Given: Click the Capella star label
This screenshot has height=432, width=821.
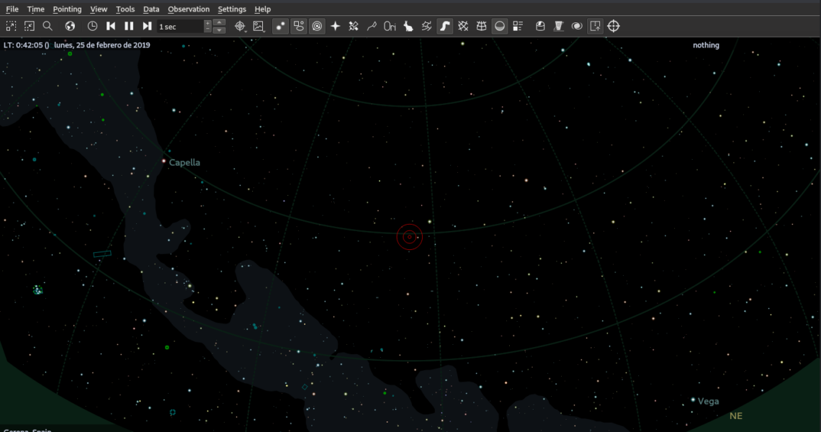Looking at the screenshot, I should (184, 163).
